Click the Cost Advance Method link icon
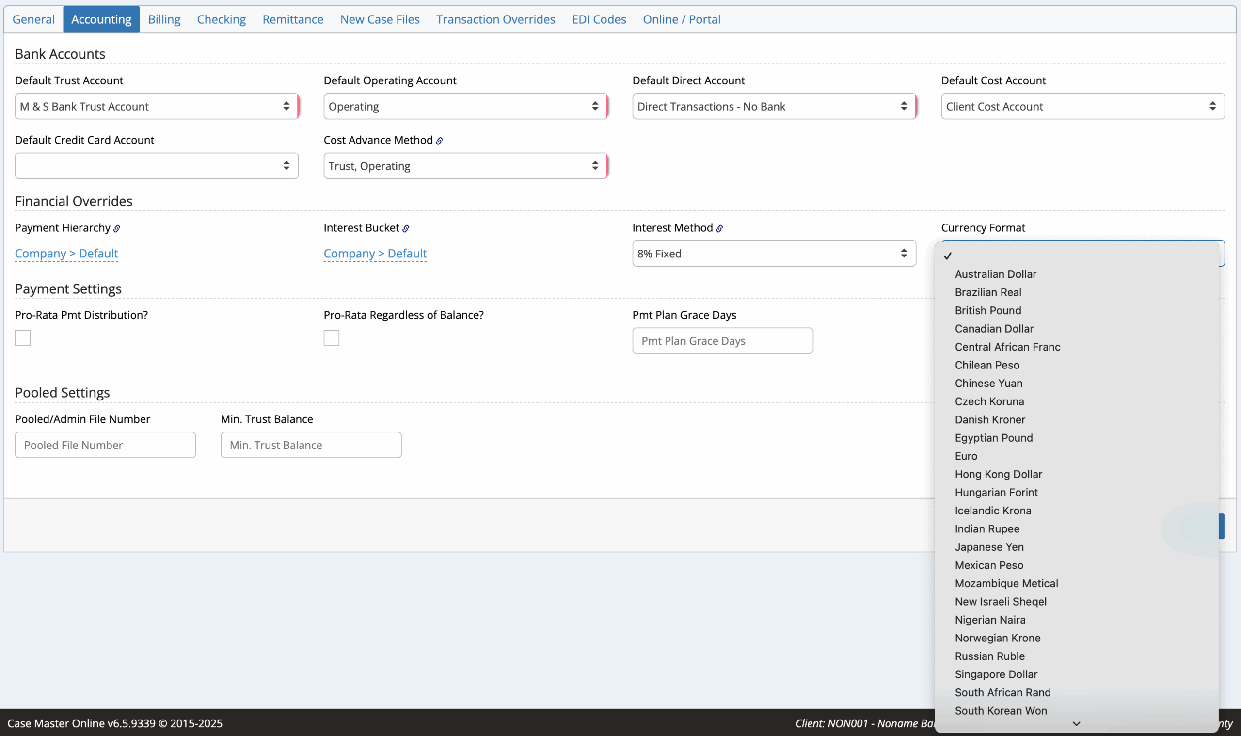The height and width of the screenshot is (736, 1241). point(439,140)
